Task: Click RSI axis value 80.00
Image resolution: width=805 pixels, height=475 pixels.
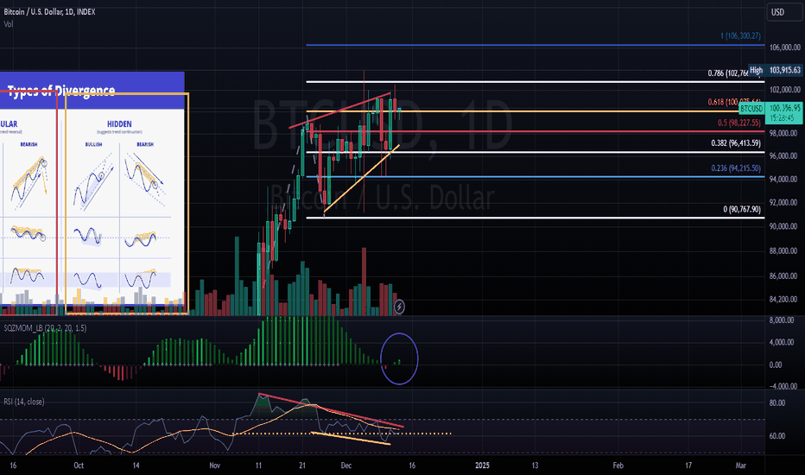Action: (x=777, y=403)
